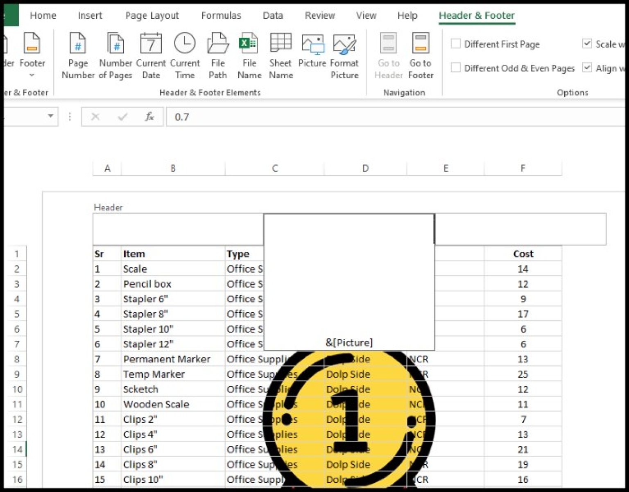This screenshot has height=492, width=629.
Task: Insert the Current Time element
Action: click(x=185, y=55)
